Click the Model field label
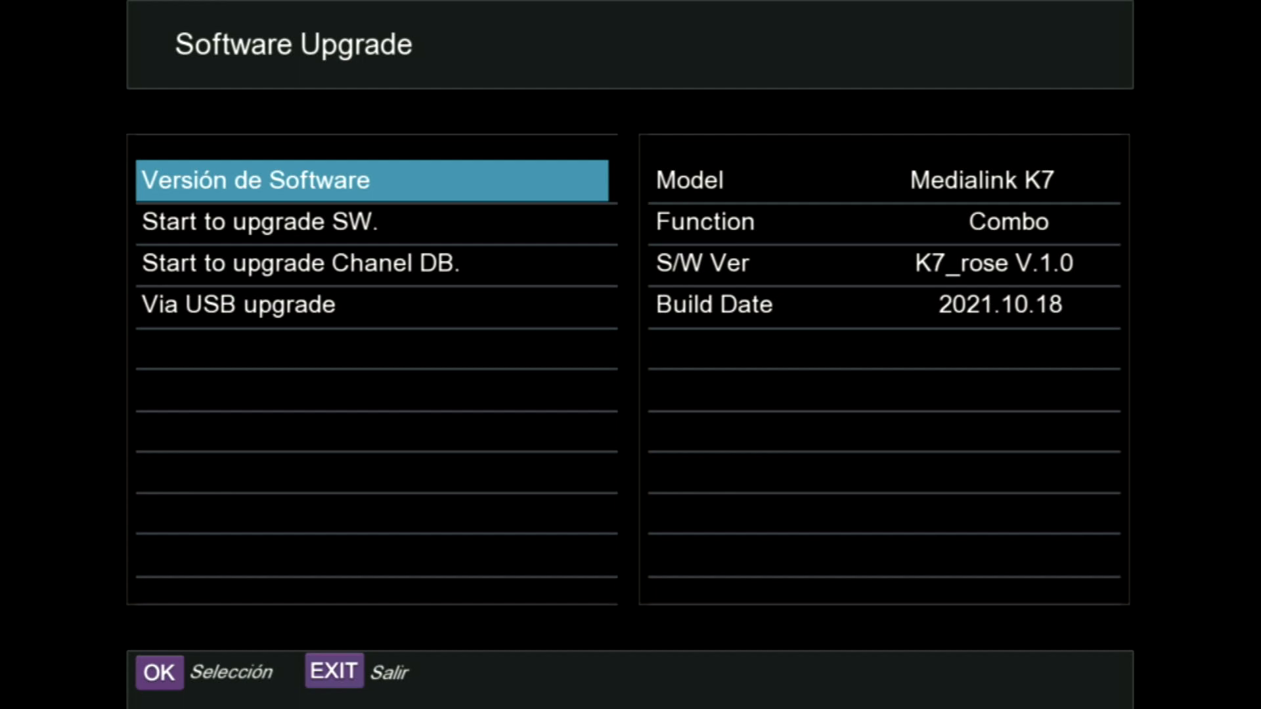Screen dimensions: 1261x709 (690, 181)
